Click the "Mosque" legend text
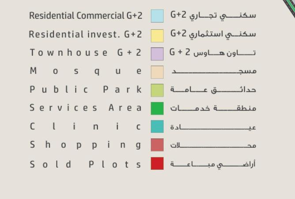The width and height of the screenshot is (295, 199). tap(86, 71)
